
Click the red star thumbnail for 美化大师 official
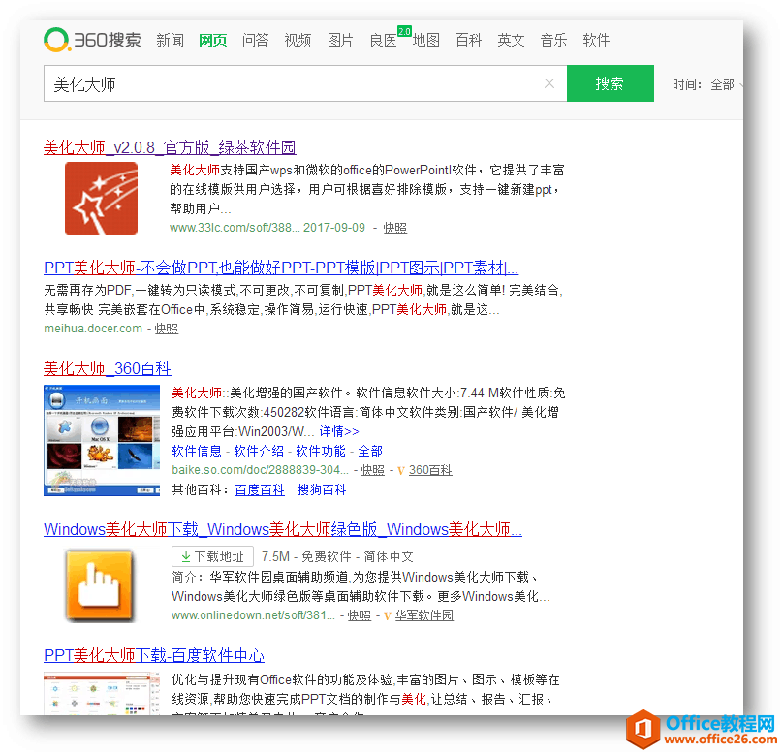pyautogui.click(x=101, y=198)
